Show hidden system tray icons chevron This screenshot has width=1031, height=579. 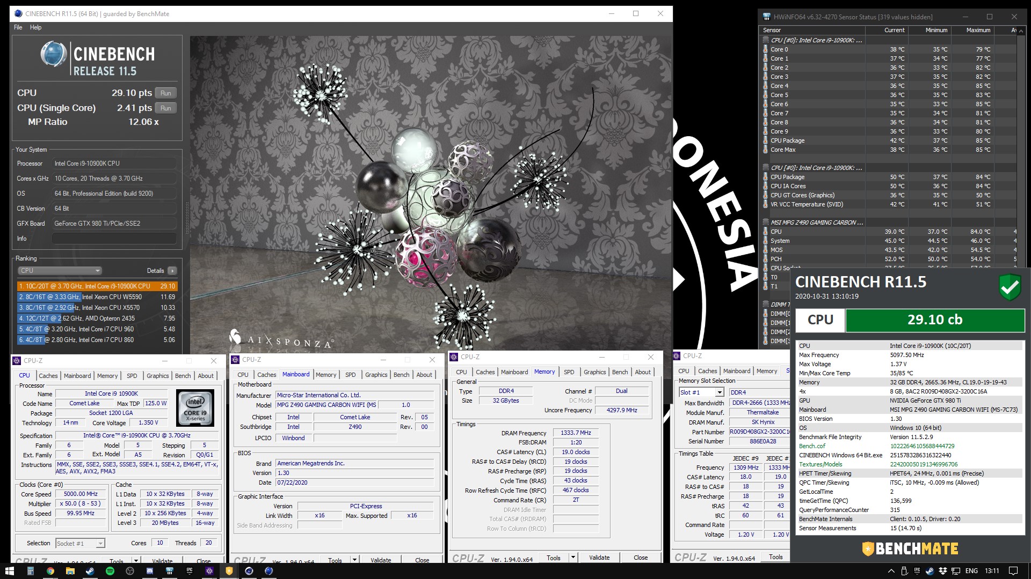(x=891, y=571)
